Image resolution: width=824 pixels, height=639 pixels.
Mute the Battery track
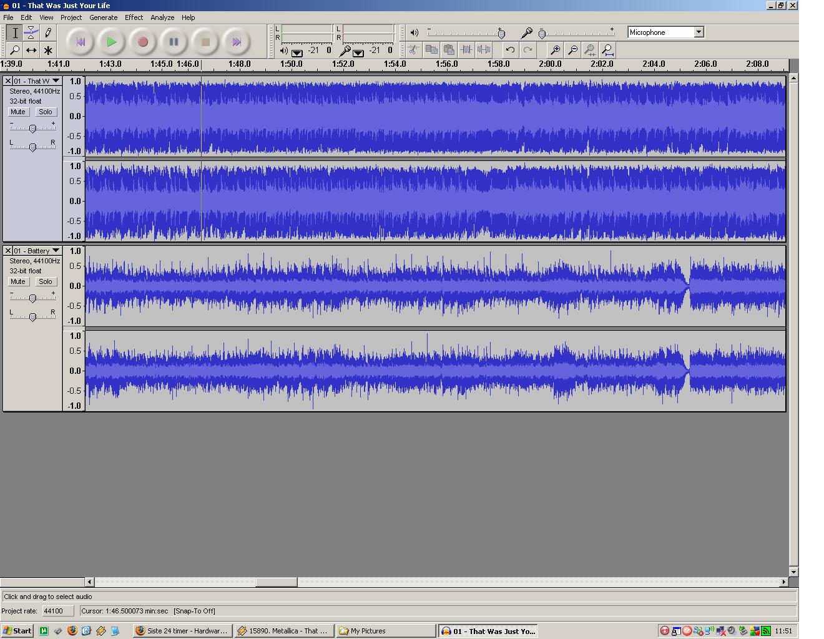[x=18, y=281]
